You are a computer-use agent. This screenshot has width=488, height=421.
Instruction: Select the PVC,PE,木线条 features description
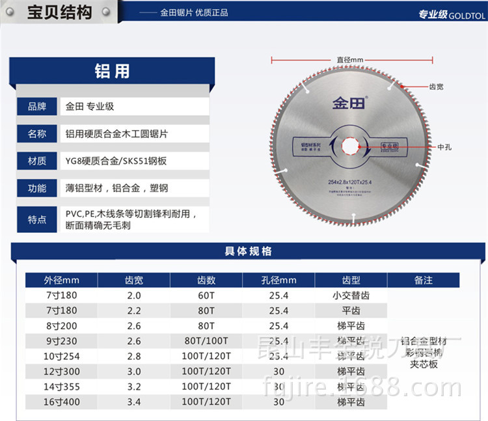coord(131,219)
